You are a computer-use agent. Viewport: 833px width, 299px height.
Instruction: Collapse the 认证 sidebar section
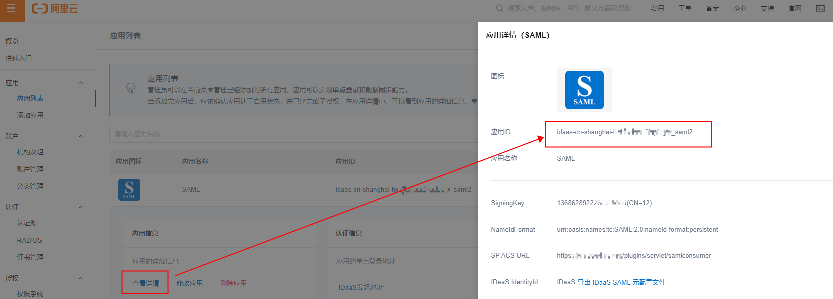click(81, 207)
